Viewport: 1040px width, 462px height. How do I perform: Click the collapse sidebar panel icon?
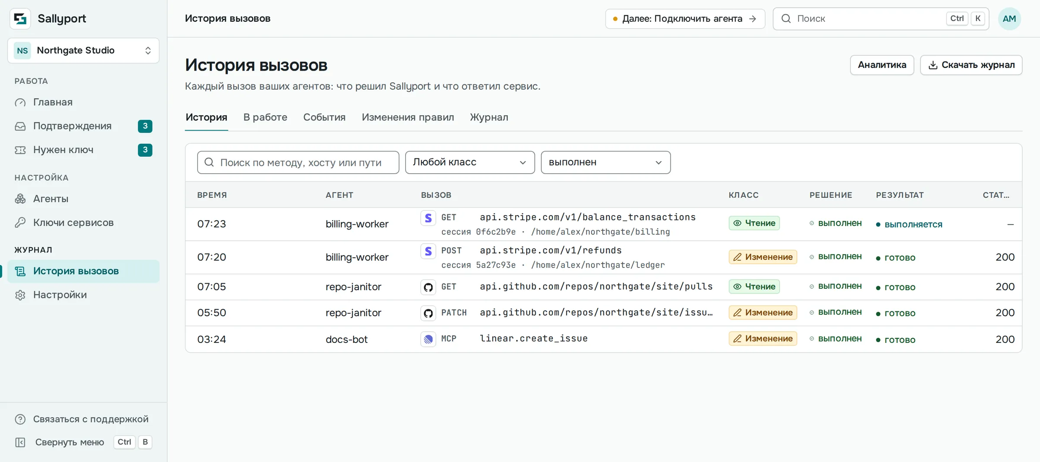[x=20, y=443]
